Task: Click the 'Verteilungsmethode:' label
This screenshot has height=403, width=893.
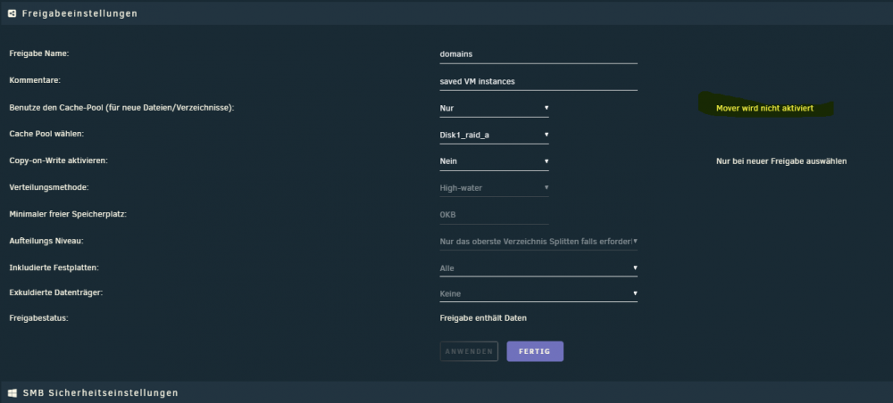Action: (49, 187)
